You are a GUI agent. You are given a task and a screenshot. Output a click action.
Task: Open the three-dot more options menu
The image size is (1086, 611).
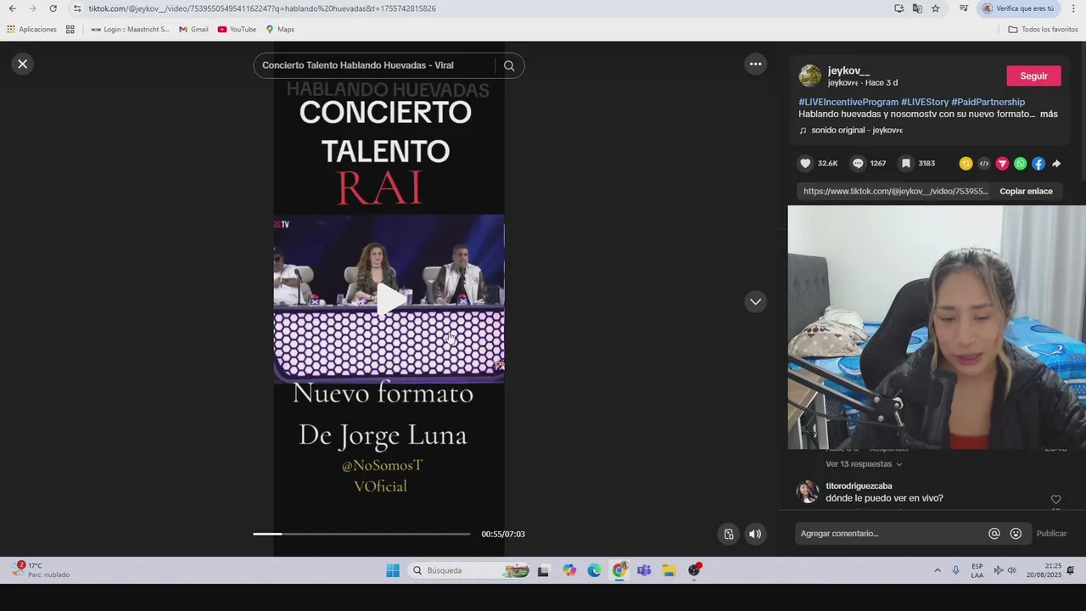coord(755,64)
